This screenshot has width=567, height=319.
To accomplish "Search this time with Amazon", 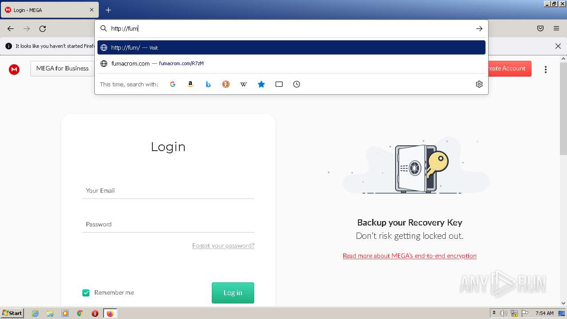I will click(x=190, y=84).
